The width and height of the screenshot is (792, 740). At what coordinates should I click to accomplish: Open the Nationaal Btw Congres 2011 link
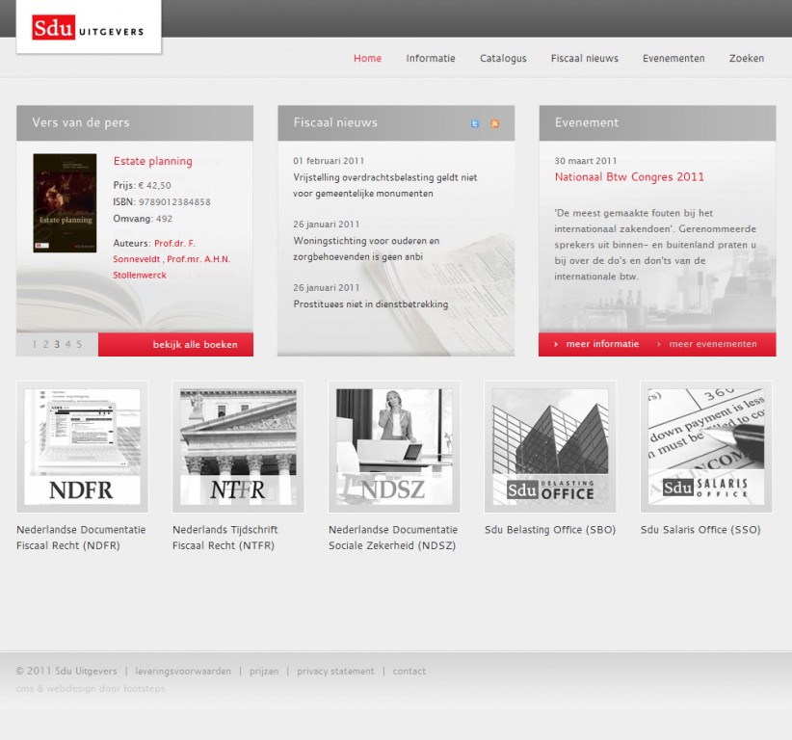tap(629, 176)
